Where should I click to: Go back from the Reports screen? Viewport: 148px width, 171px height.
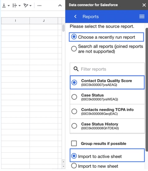point(75,17)
